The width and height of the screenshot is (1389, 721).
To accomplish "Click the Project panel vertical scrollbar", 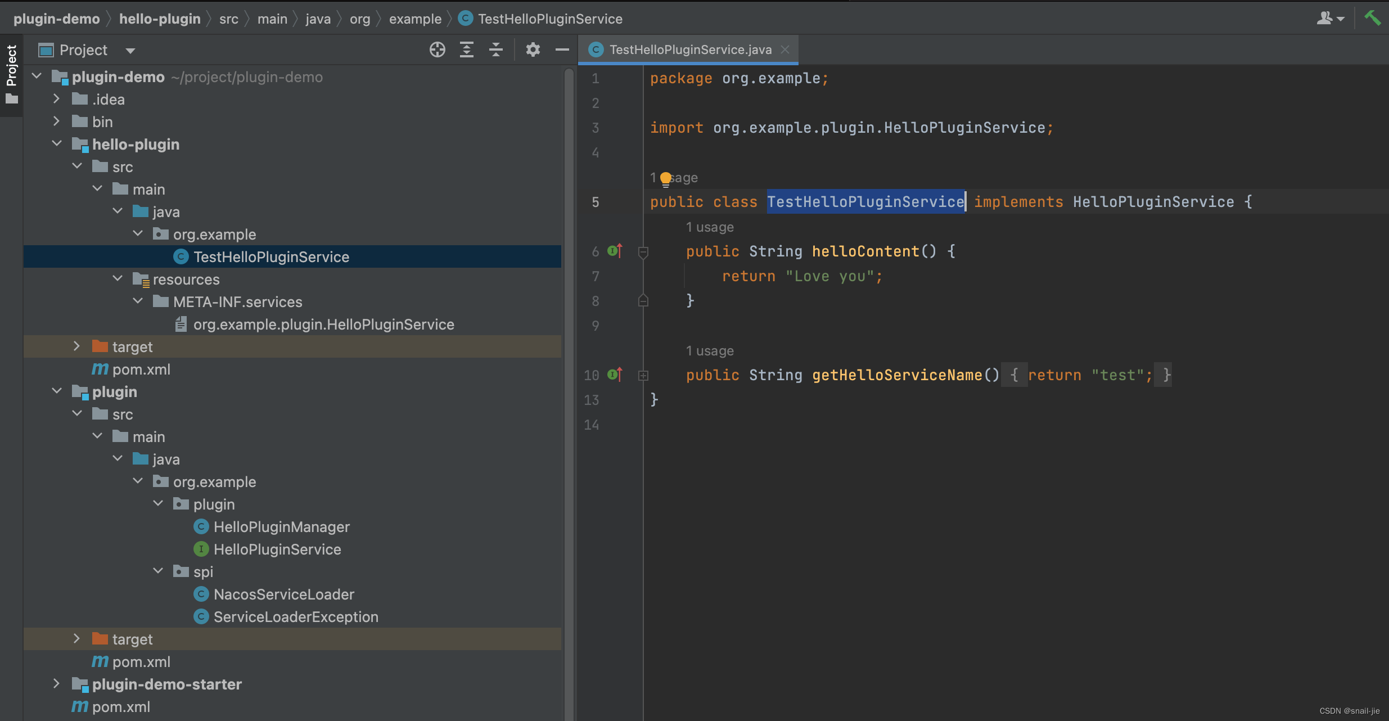I will pos(569,393).
